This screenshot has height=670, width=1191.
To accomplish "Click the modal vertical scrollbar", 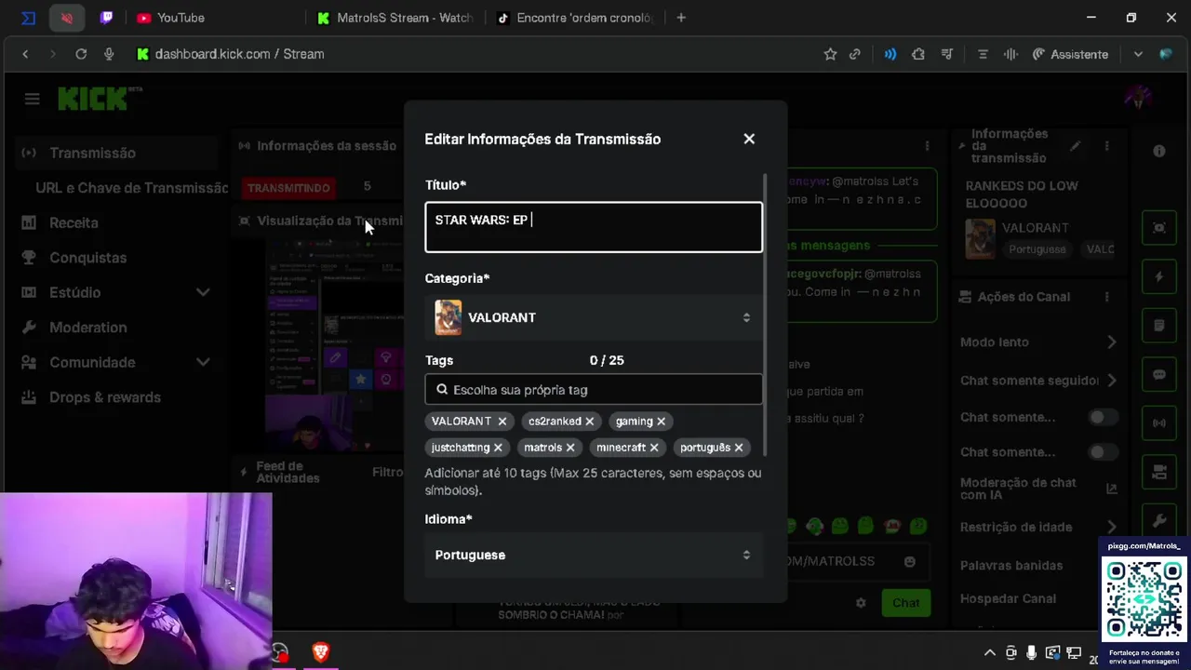I will [x=766, y=315].
